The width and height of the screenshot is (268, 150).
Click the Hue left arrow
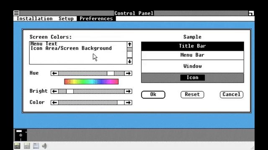pyautogui.click(x=54, y=73)
